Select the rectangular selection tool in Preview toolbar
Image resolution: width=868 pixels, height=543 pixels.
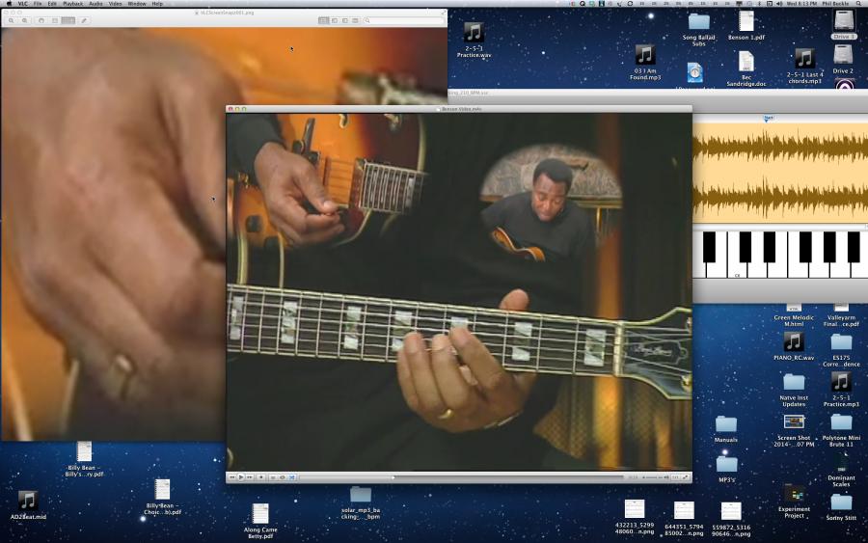(x=54, y=20)
